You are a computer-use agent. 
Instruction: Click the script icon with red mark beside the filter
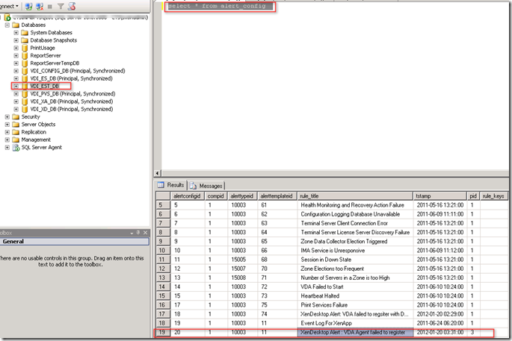(x=72, y=6)
